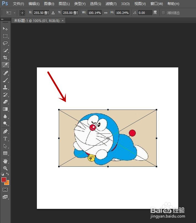Select the Eyedropper tool
The width and height of the screenshot is (196, 223).
tap(5, 65)
